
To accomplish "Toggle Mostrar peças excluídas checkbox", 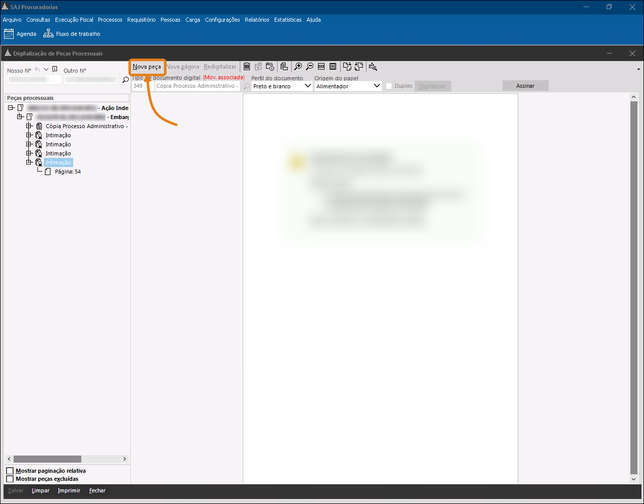I will pos(10,479).
